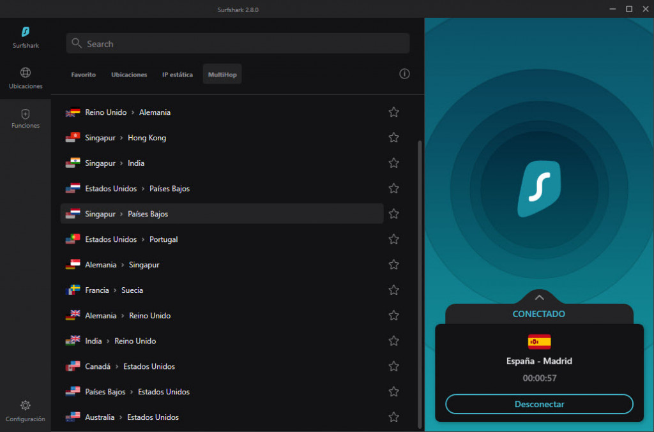Star Canadá to Estados Unidos route
654x432 pixels.
coord(393,366)
